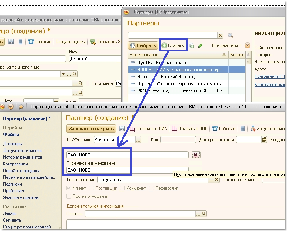Open Событие phone icon in partner form
This screenshot has height=231, width=287.
(x=215, y=129)
